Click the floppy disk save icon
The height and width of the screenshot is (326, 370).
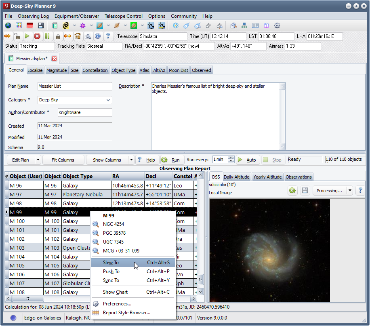click(40, 26)
